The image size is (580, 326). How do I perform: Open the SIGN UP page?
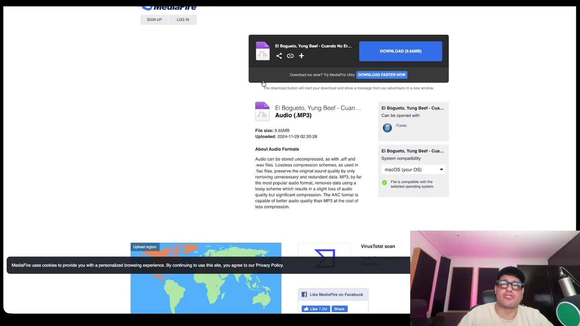tap(154, 19)
